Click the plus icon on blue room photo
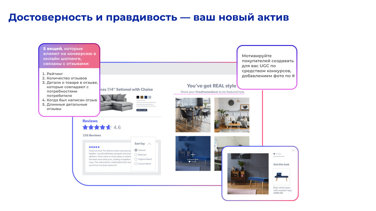 [193, 154]
